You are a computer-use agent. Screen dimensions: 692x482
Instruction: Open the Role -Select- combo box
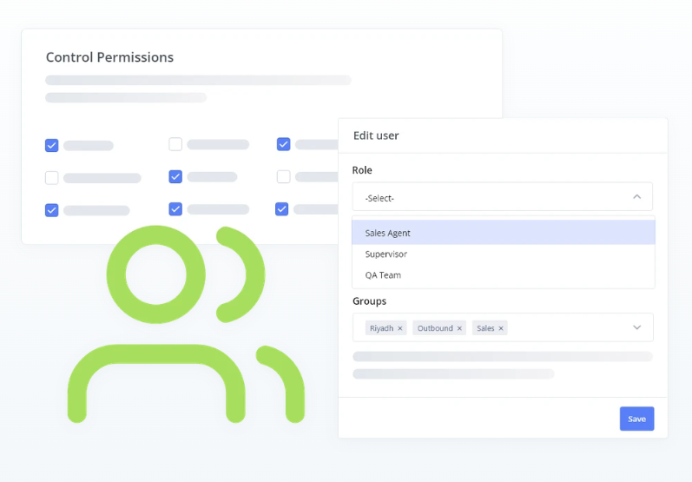point(502,197)
